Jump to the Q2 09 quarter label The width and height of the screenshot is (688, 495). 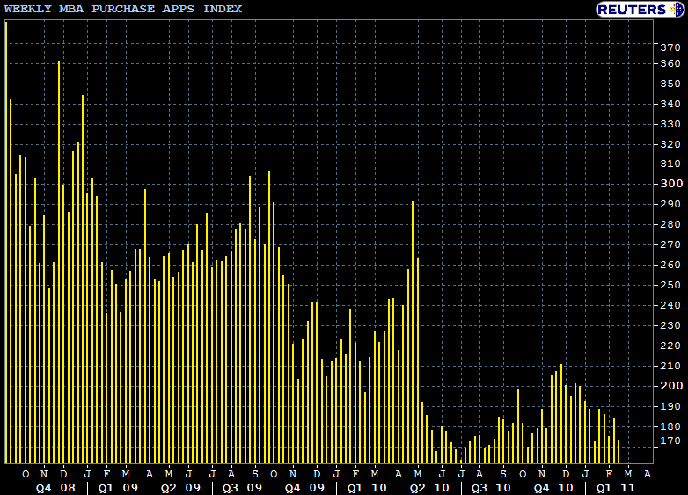(x=179, y=486)
